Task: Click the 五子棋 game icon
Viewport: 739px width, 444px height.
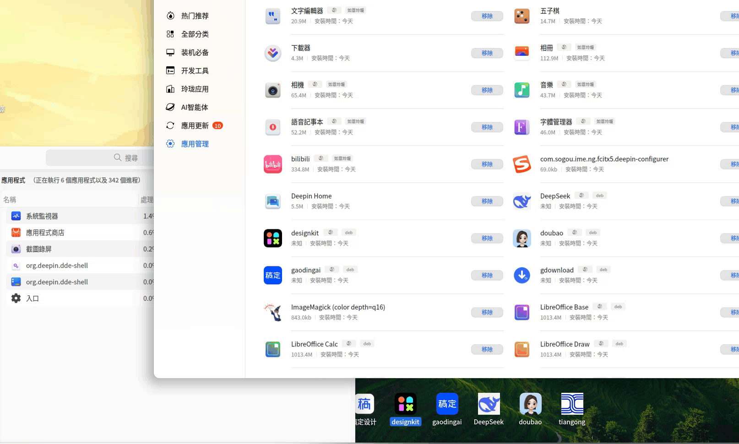Action: point(522,16)
